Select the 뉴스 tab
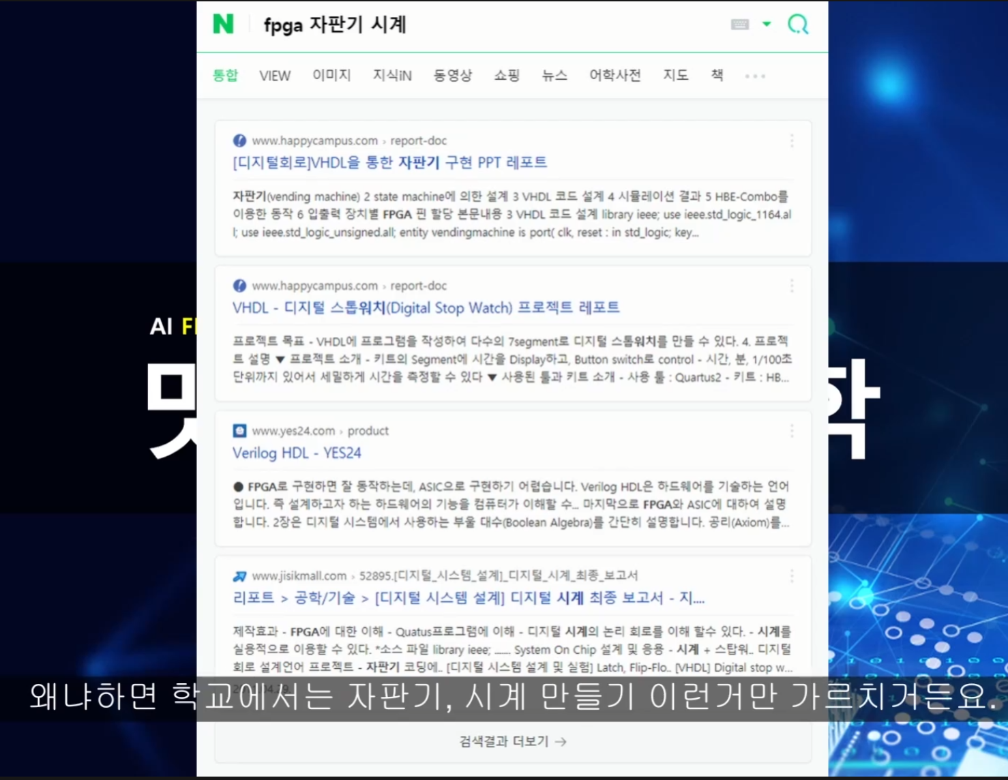The image size is (1008, 780). (554, 75)
